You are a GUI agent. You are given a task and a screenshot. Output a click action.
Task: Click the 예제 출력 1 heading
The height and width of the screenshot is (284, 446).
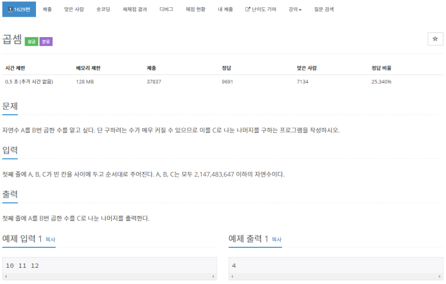tap(249, 238)
